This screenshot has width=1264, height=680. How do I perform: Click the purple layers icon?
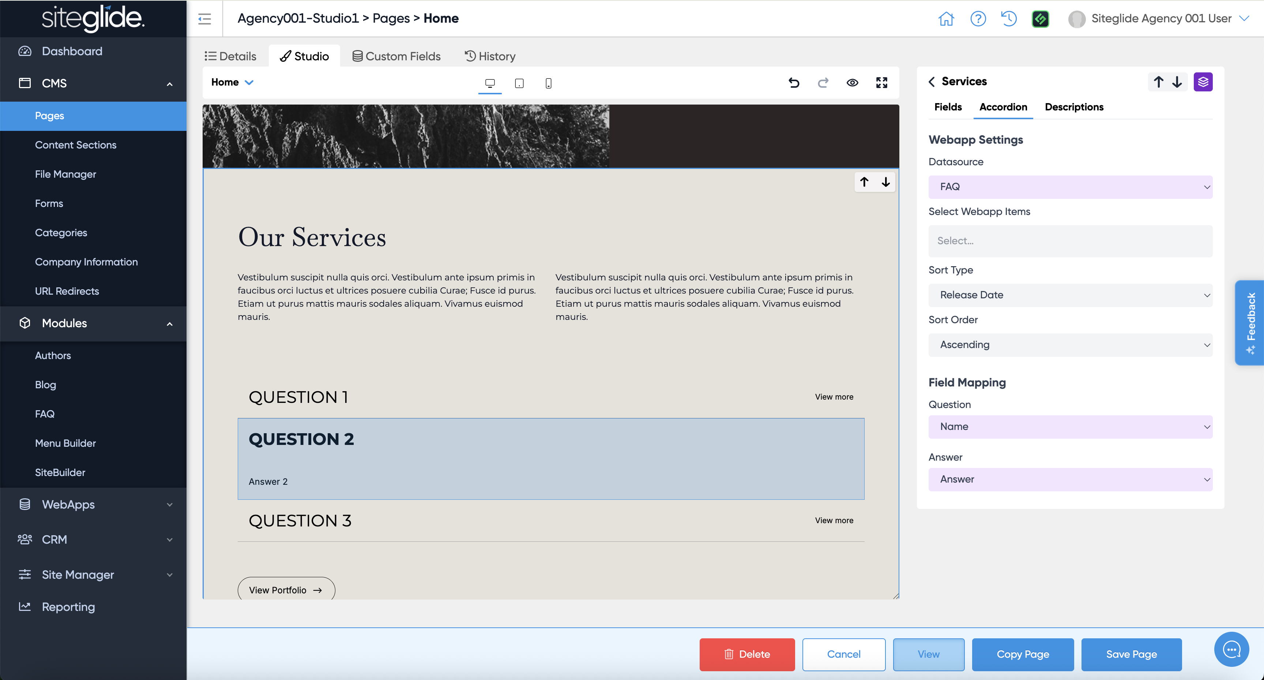[x=1203, y=82]
